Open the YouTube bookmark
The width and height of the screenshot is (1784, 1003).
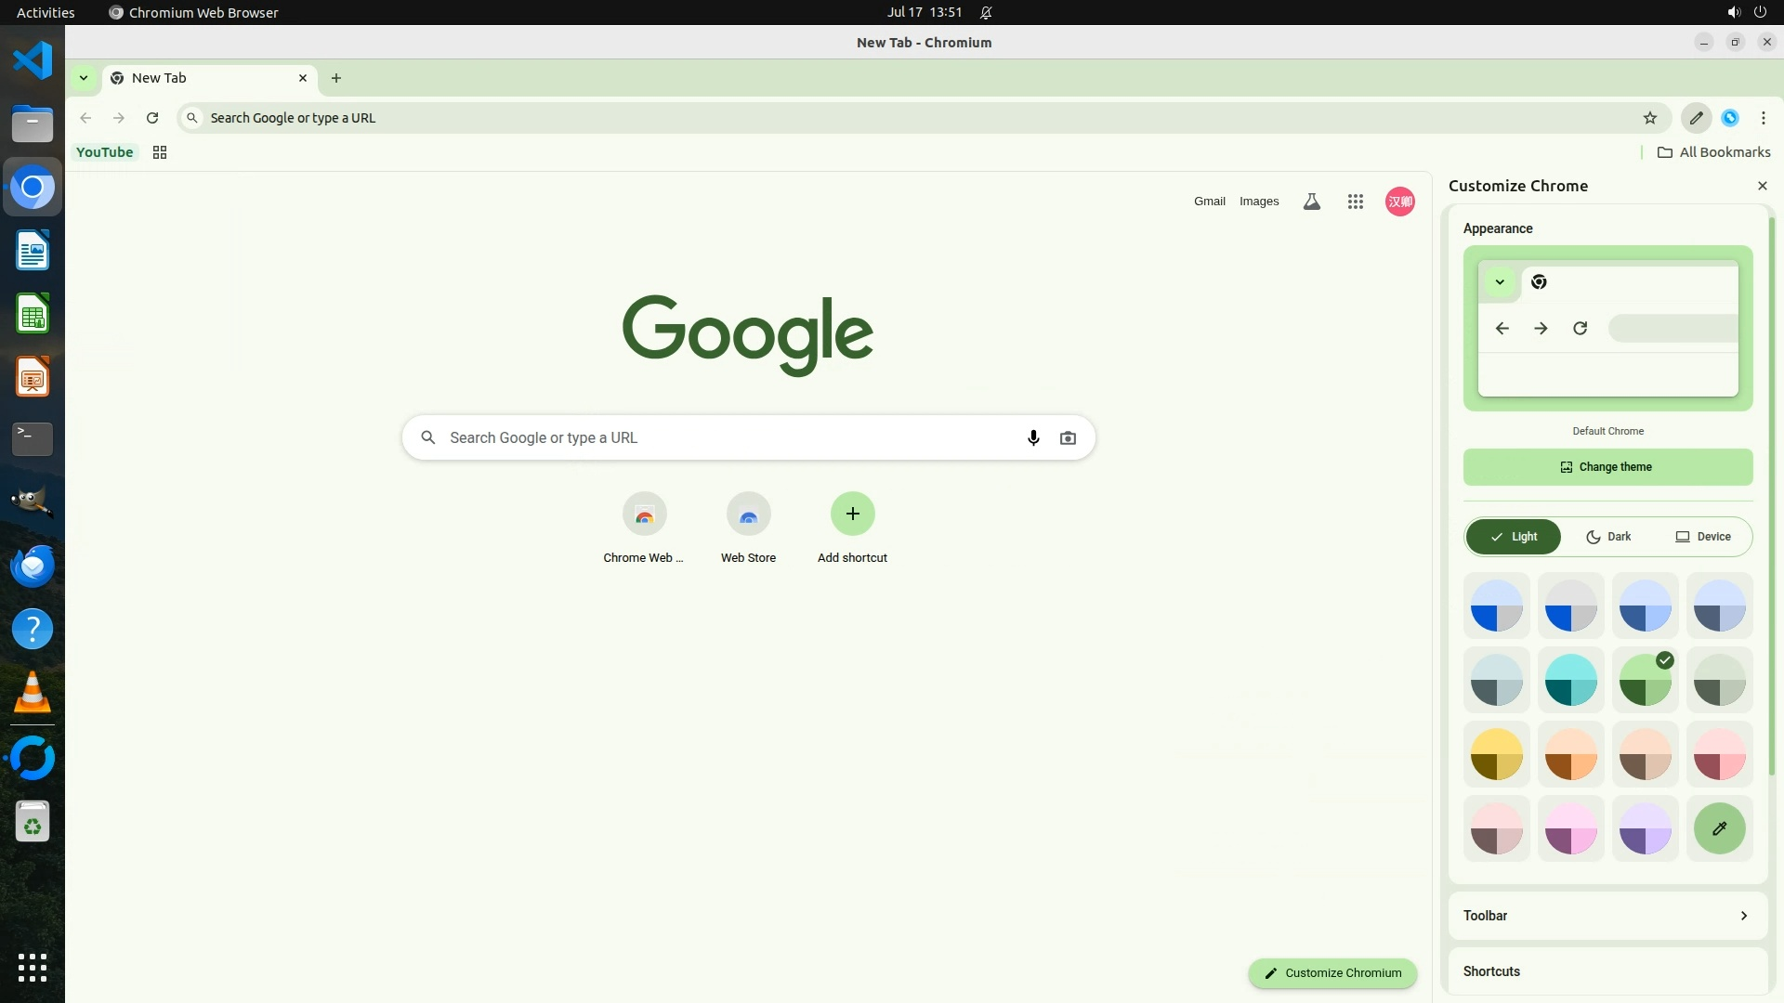pos(104,152)
